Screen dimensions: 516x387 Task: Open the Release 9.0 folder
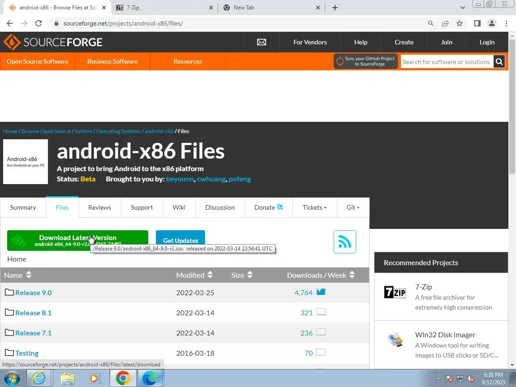(33, 292)
